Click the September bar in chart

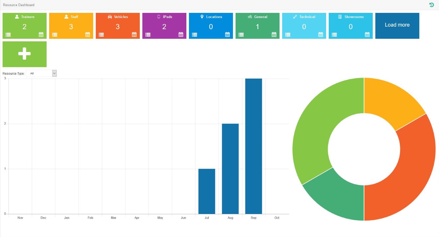pos(254,146)
